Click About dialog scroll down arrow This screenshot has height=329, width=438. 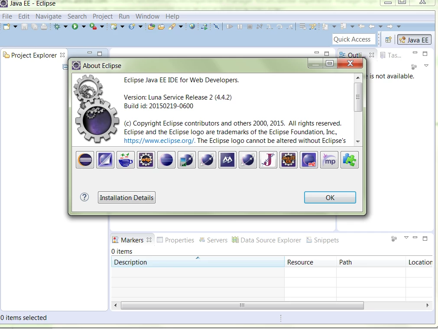pyautogui.click(x=358, y=142)
